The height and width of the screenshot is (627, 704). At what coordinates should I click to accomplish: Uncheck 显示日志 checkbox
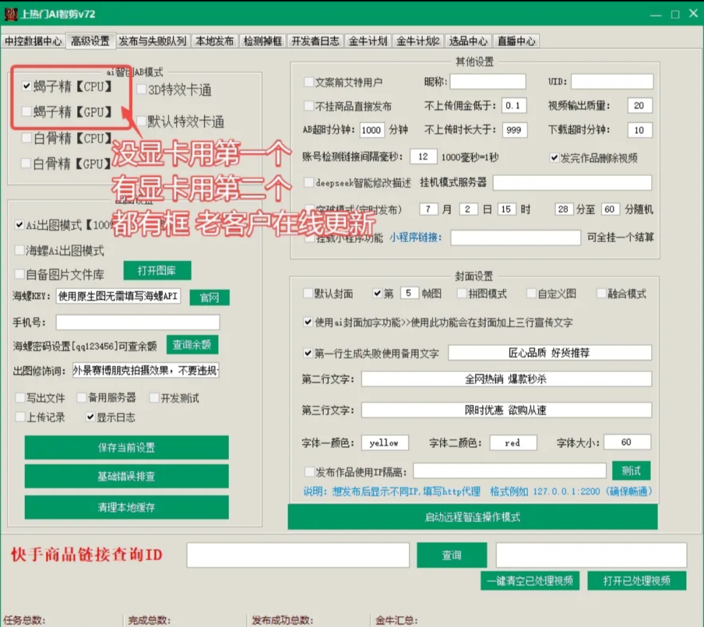point(90,417)
